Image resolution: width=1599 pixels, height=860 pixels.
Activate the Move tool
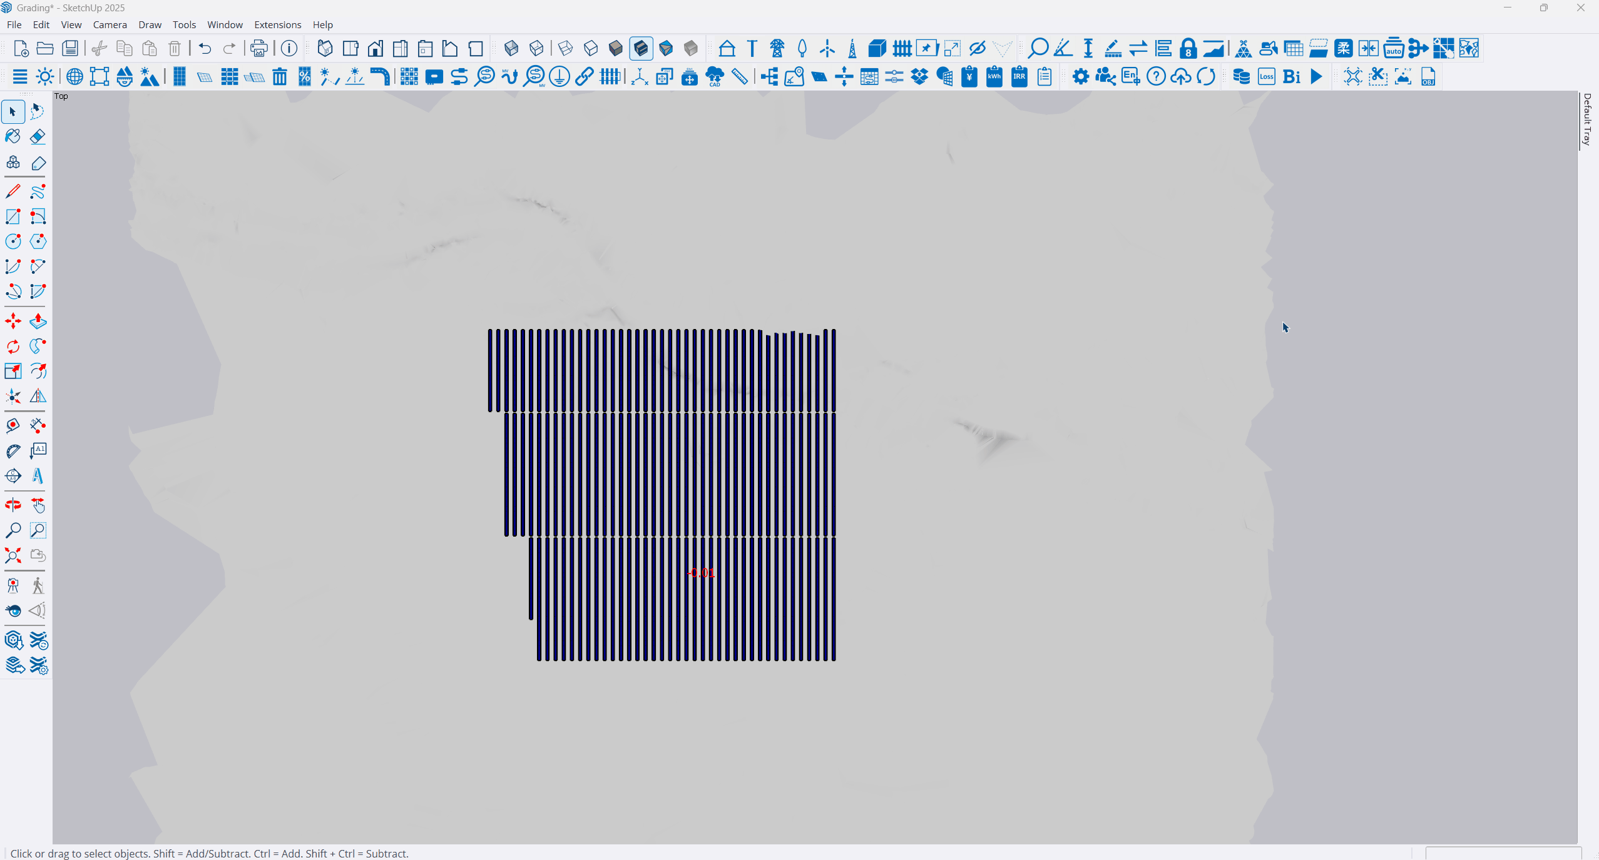click(13, 321)
